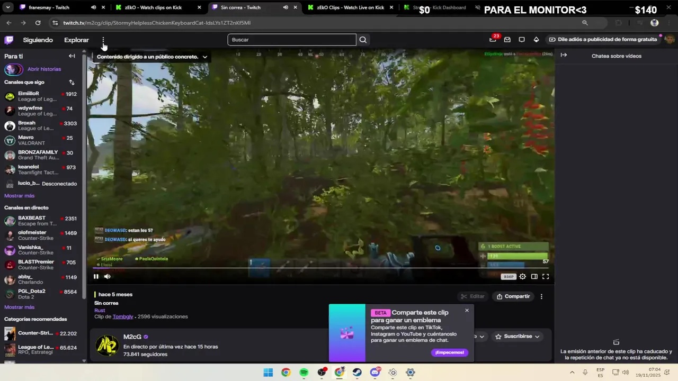Toggle theater mode
This screenshot has width=678, height=381.
pyautogui.click(x=534, y=276)
